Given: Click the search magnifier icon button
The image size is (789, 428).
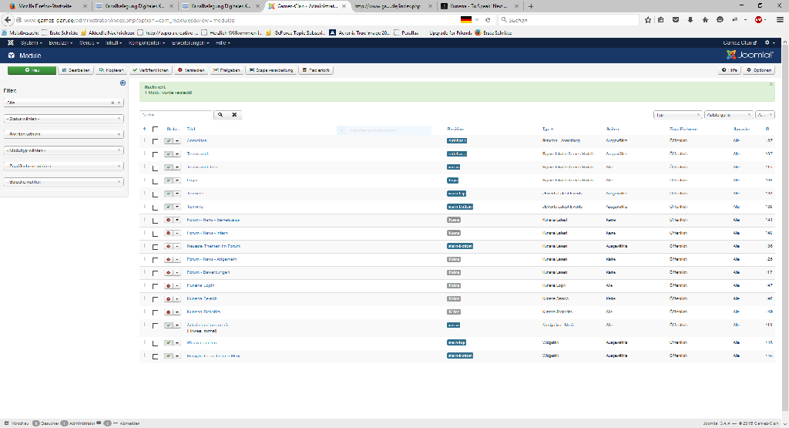Looking at the screenshot, I should [x=220, y=115].
